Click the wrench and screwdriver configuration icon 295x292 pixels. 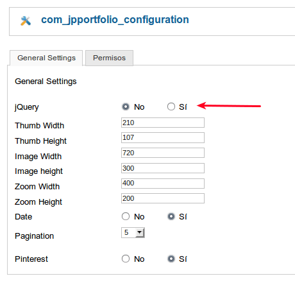pos(26,21)
